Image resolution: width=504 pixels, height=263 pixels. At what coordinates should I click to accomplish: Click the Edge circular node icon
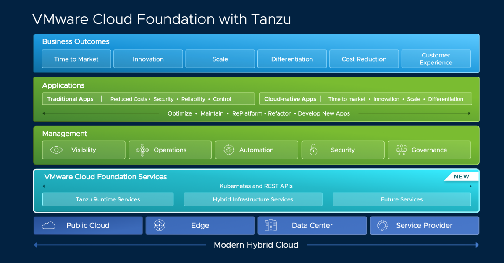(160, 225)
